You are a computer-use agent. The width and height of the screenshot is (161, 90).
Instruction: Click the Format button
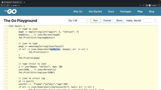(107, 20)
